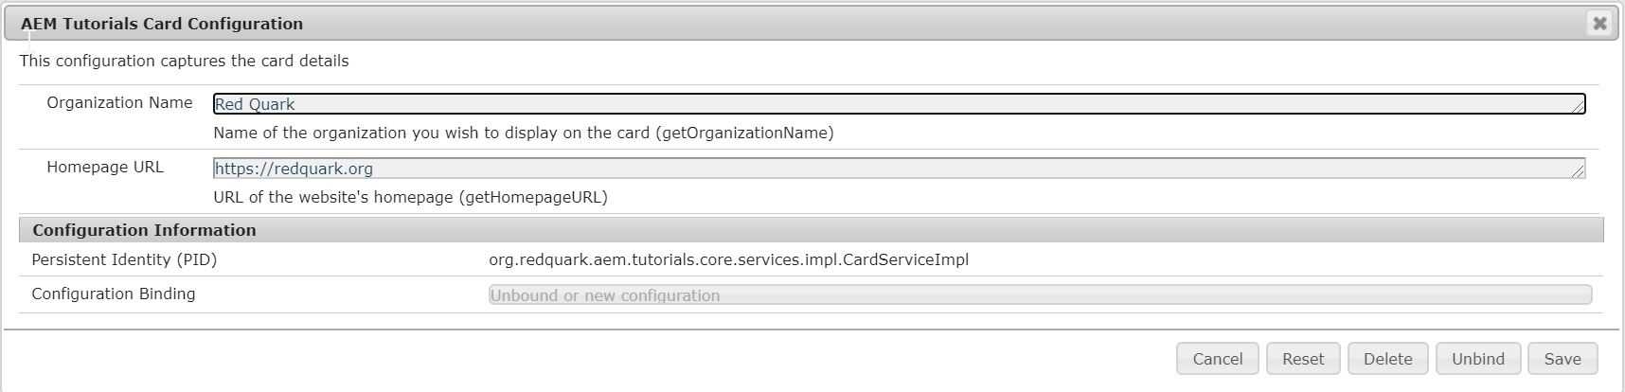Click the Configuration Binding field

click(1040, 295)
